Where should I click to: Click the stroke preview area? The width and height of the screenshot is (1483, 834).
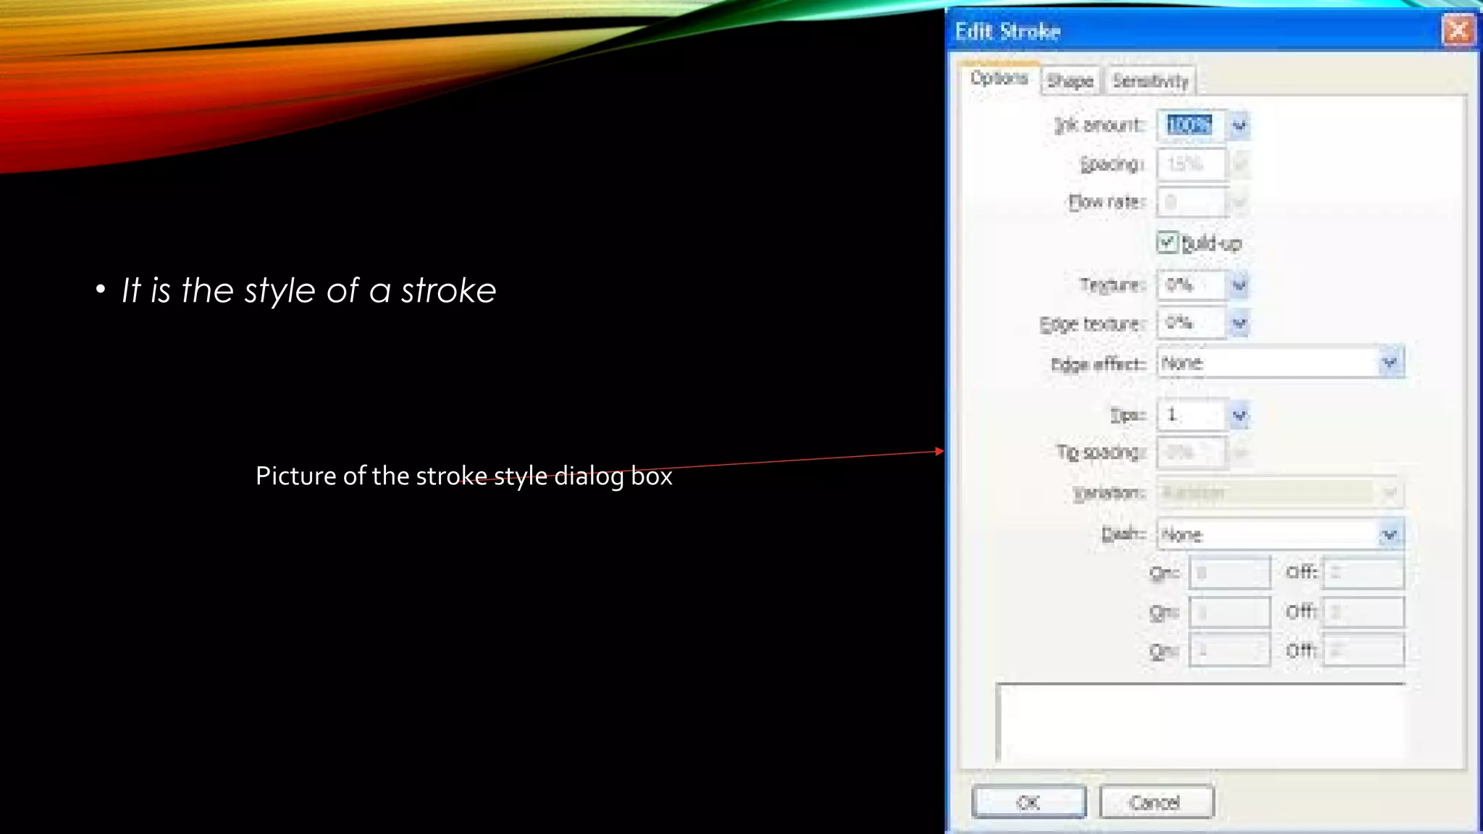[1201, 723]
